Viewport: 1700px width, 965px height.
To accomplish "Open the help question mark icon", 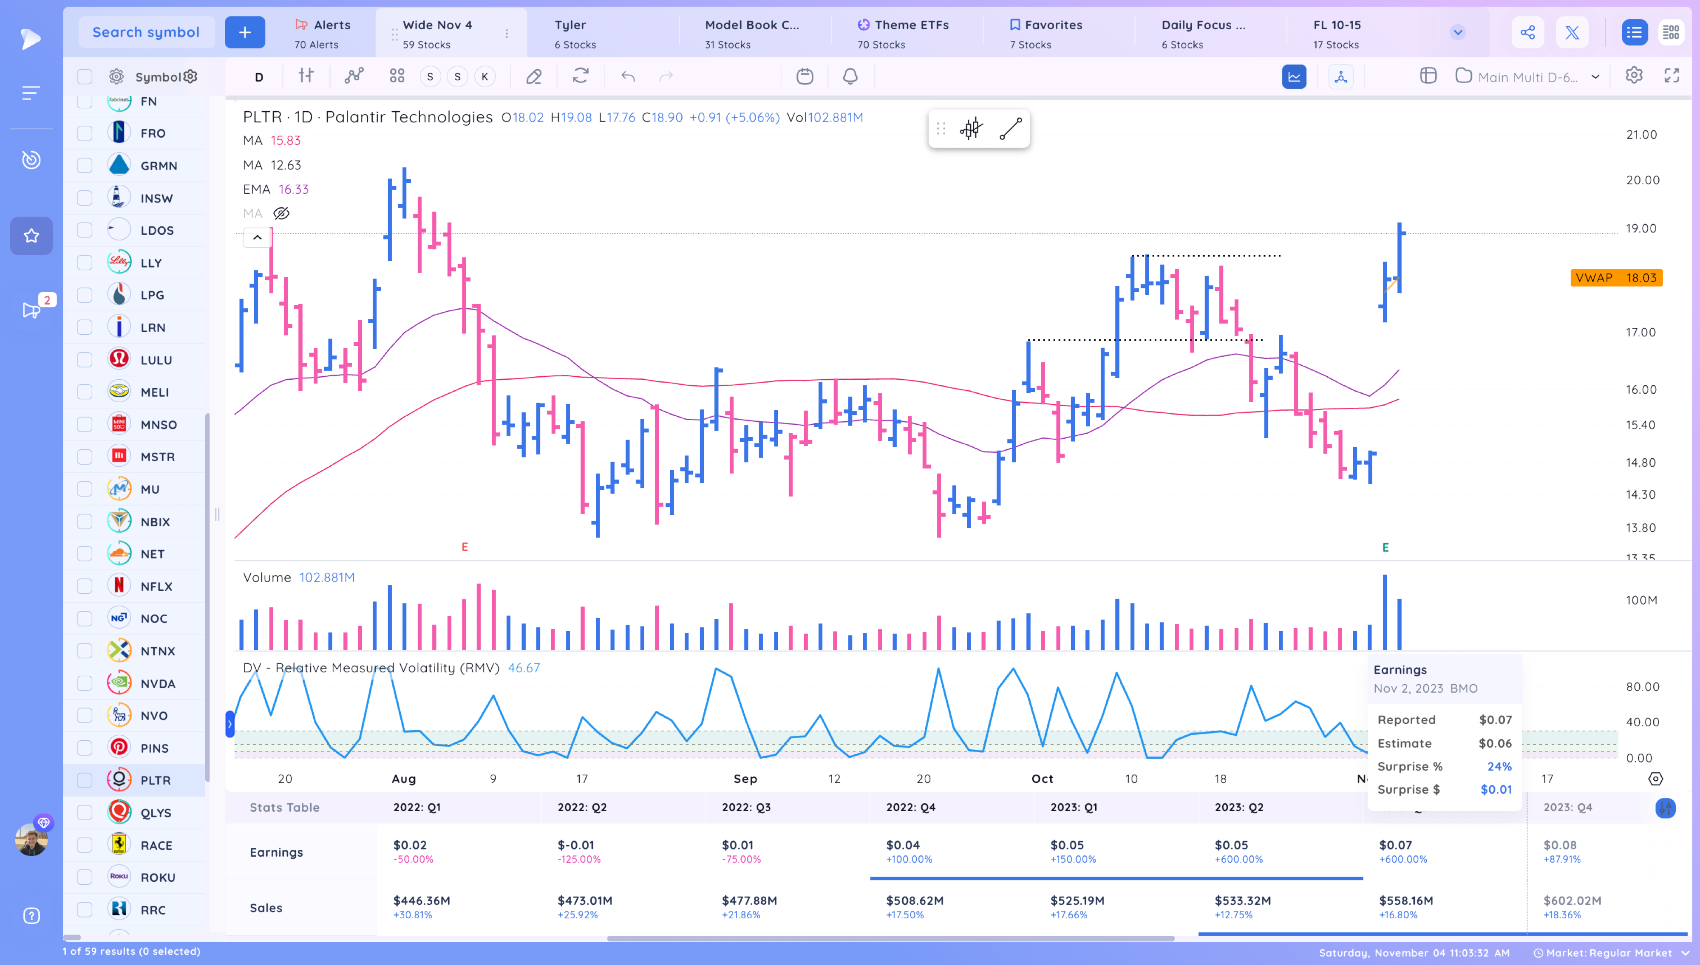I will click(31, 915).
